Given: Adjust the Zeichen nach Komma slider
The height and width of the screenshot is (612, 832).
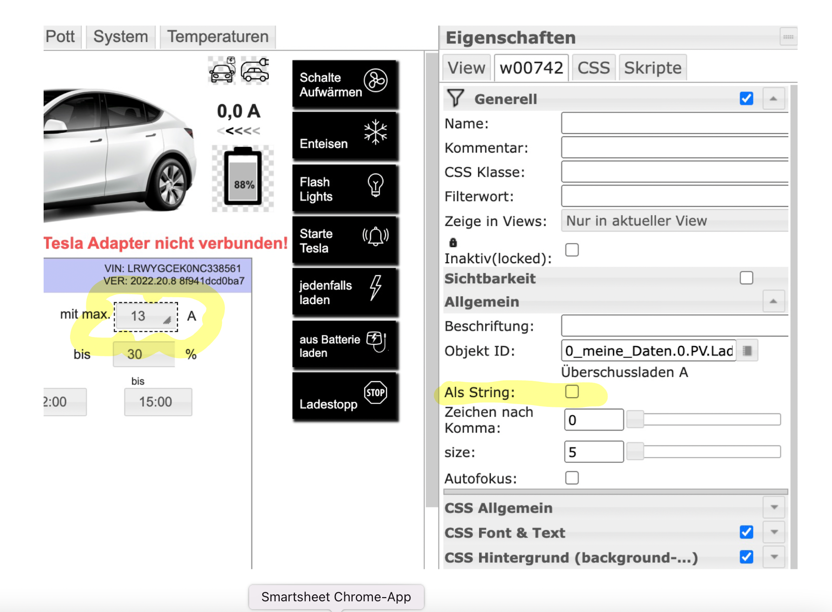Looking at the screenshot, I should (x=704, y=419).
